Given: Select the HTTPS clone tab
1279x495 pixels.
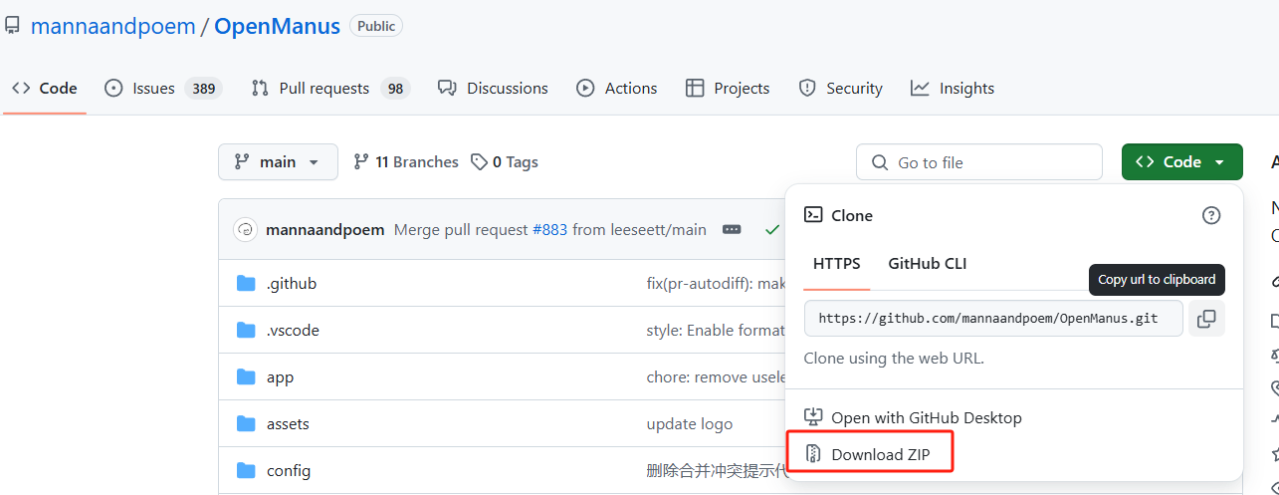Looking at the screenshot, I should 837,264.
